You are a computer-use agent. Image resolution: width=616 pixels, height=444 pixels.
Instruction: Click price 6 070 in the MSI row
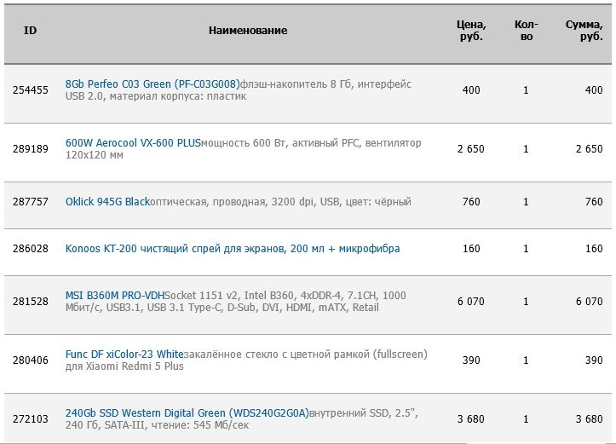470,302
